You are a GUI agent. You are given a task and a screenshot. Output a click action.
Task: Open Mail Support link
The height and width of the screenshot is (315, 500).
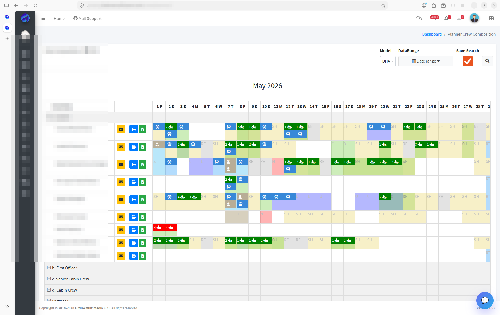[x=87, y=18]
